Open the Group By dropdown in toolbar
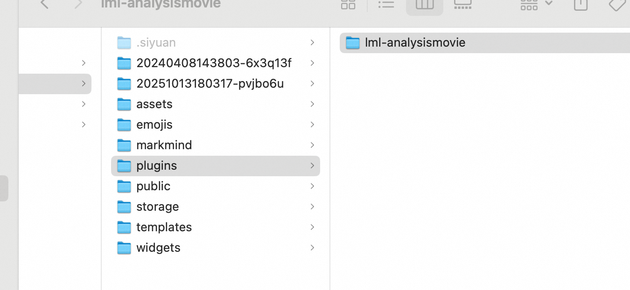Image resolution: width=630 pixels, height=290 pixels. coord(536,4)
